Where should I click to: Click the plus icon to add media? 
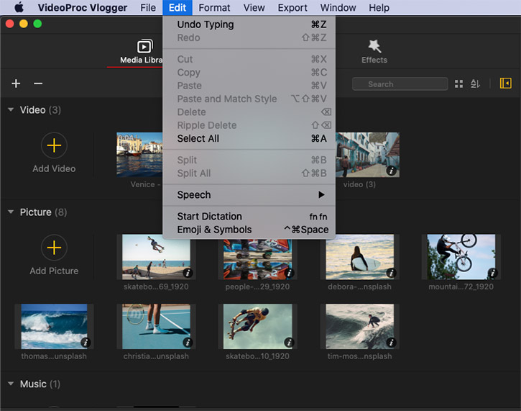pyautogui.click(x=16, y=83)
